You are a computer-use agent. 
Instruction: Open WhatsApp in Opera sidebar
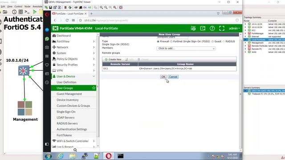(47, 39)
